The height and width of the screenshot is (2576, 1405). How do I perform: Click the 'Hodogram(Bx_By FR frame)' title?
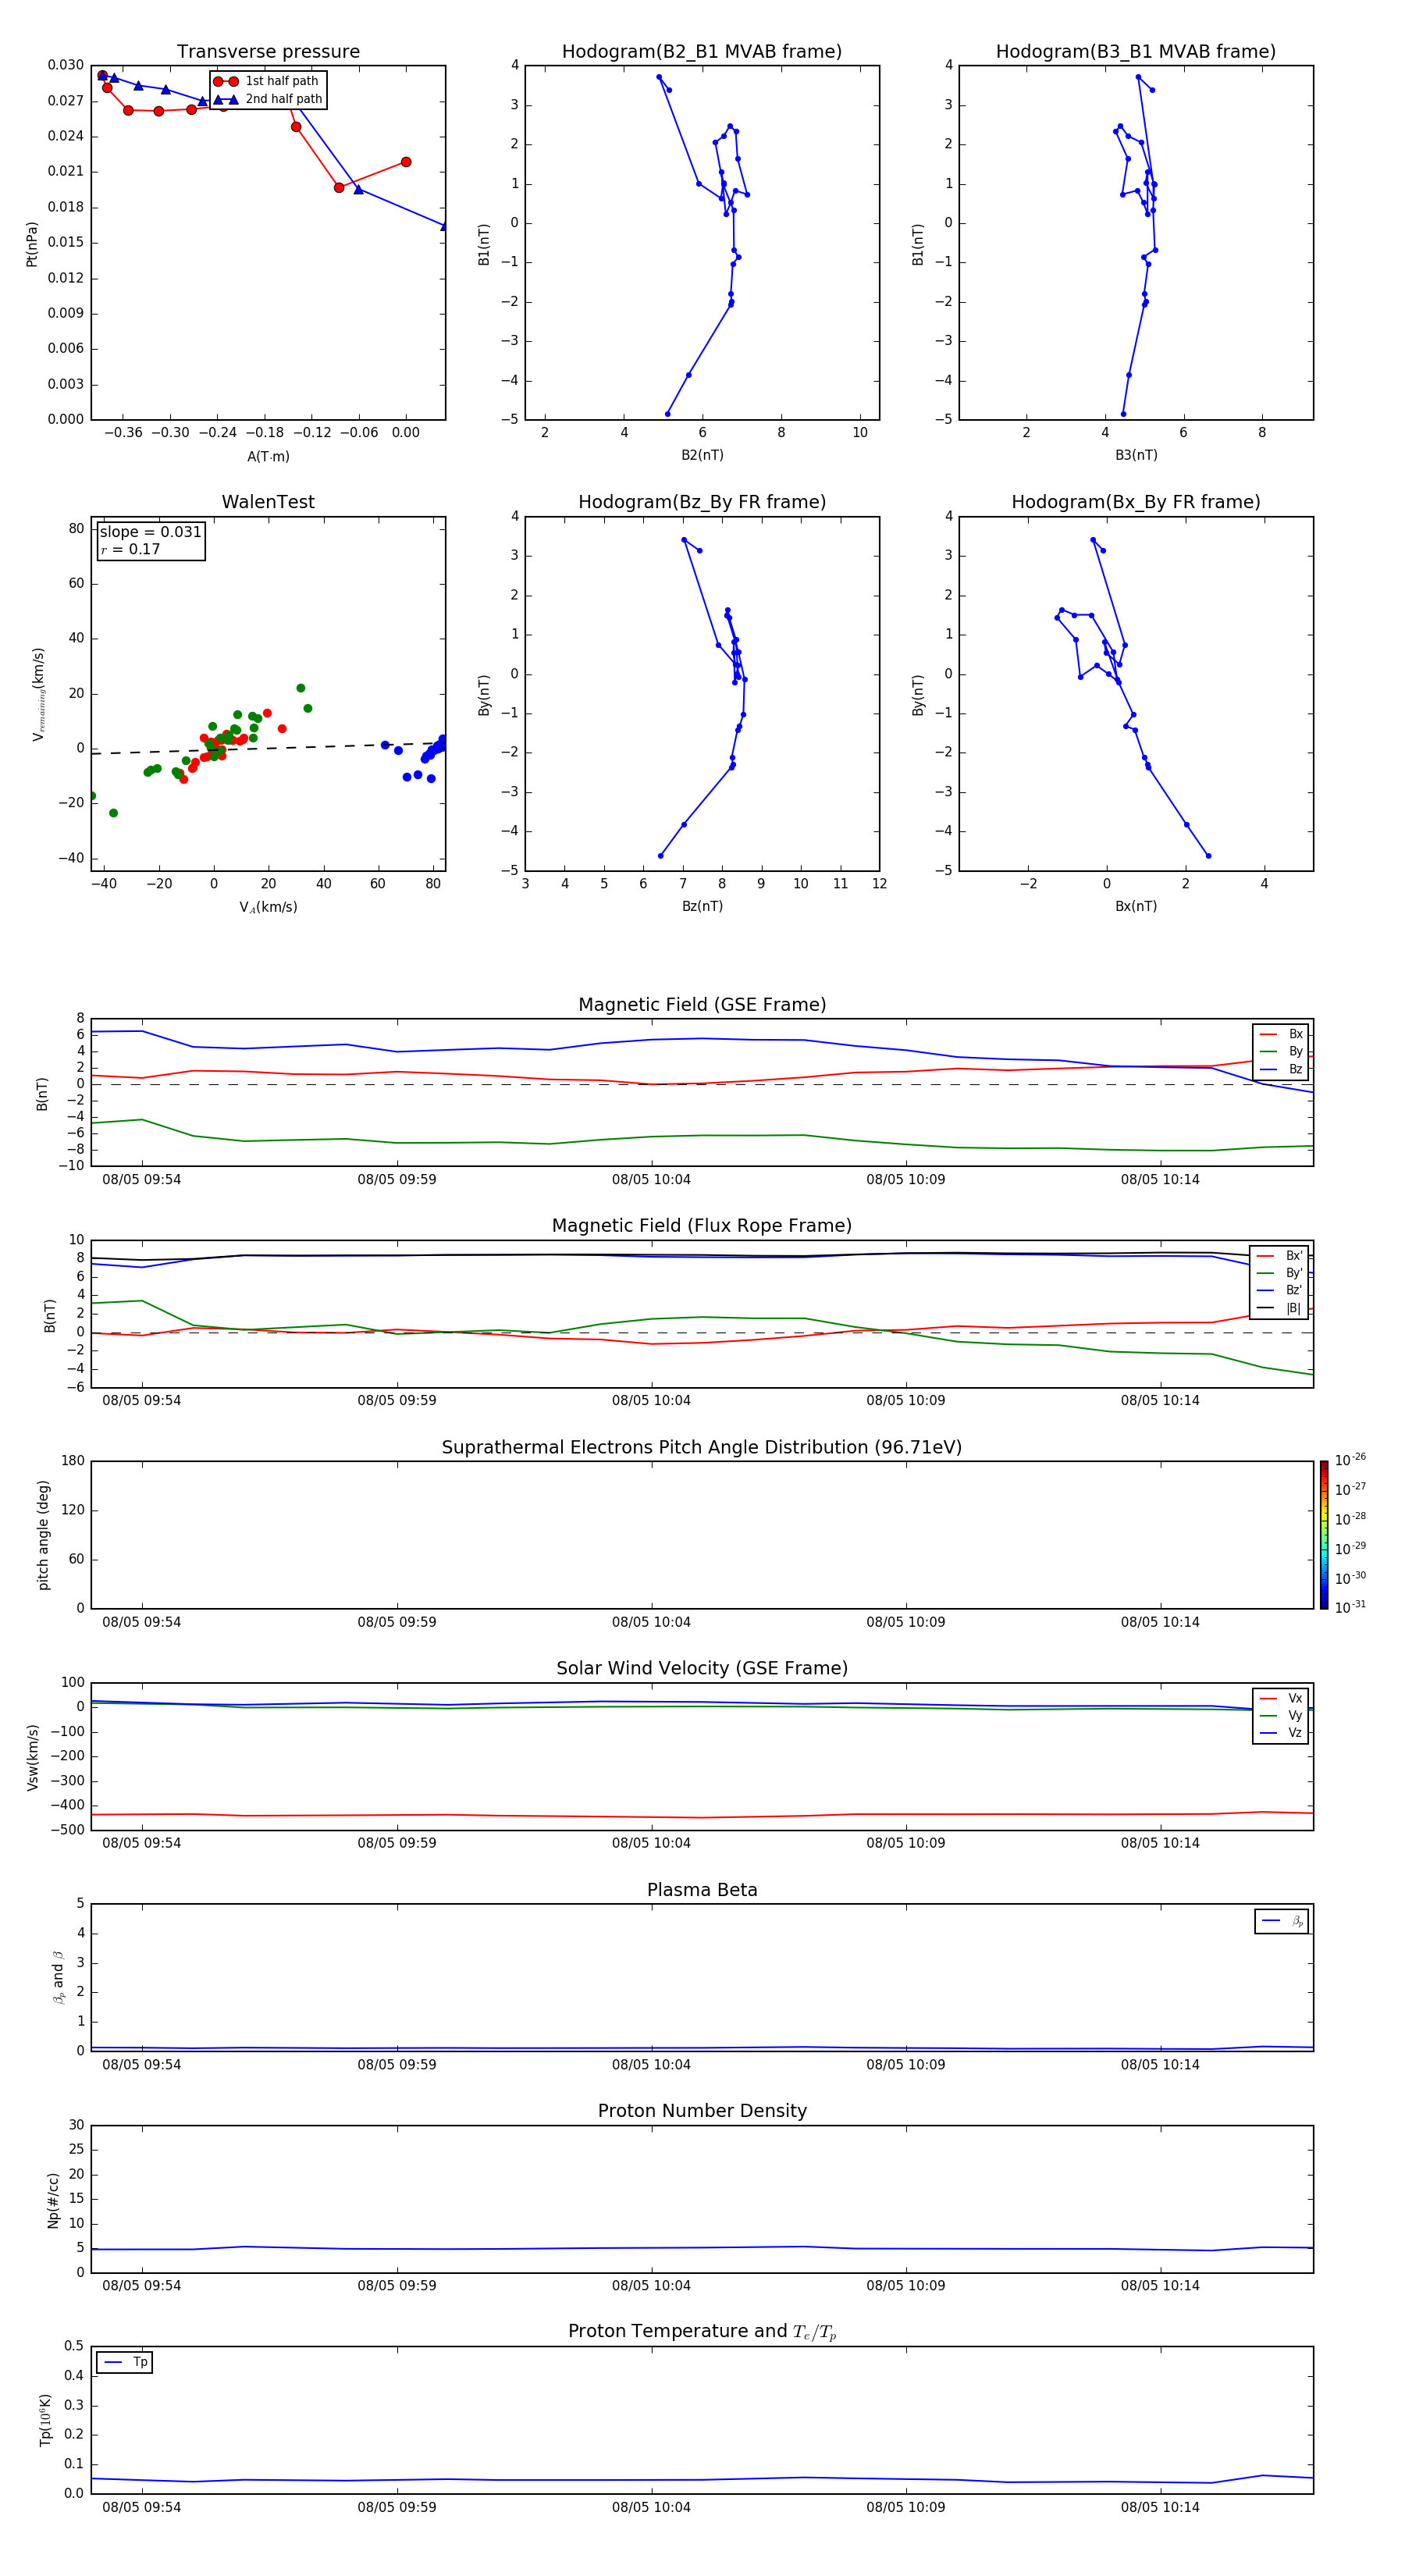point(1136,502)
